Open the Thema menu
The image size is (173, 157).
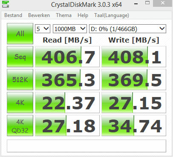[63, 15]
